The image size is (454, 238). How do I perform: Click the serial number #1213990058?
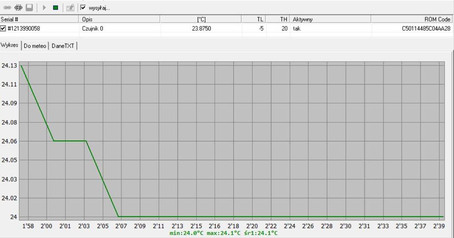pos(24,28)
